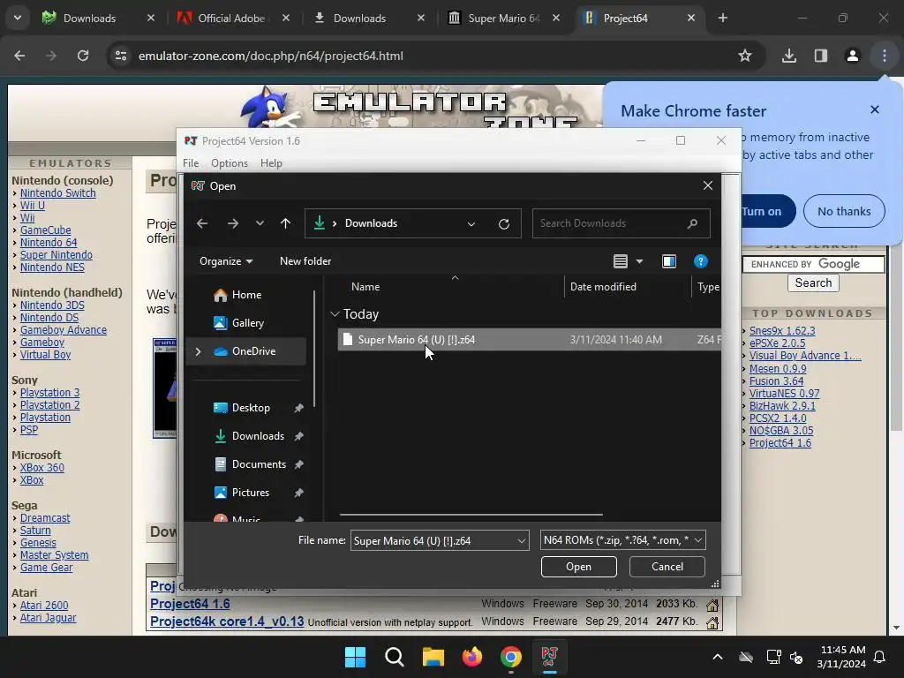
Task: Open Project64 File menu
Action: pos(191,163)
